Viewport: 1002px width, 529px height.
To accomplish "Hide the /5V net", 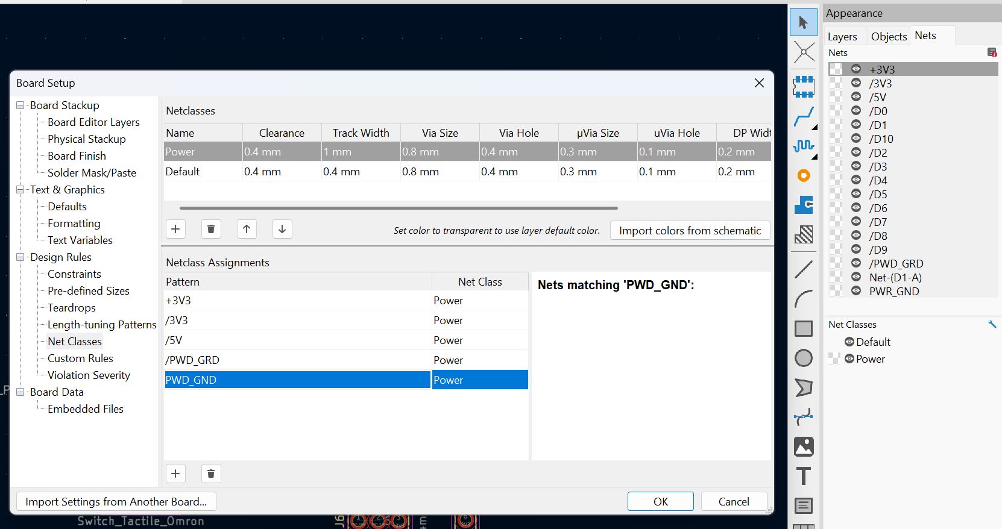I will [x=856, y=96].
